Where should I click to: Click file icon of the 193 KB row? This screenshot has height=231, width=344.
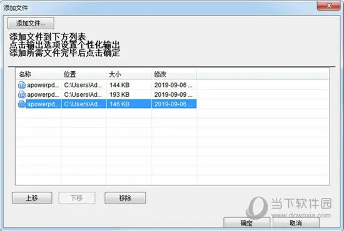coord(22,95)
